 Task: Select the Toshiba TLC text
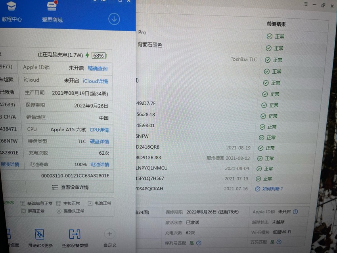[244, 59]
